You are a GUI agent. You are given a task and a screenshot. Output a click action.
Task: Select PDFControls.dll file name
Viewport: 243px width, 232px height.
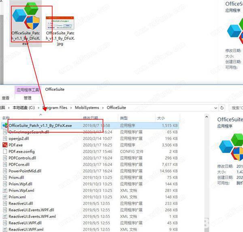tap(22, 158)
